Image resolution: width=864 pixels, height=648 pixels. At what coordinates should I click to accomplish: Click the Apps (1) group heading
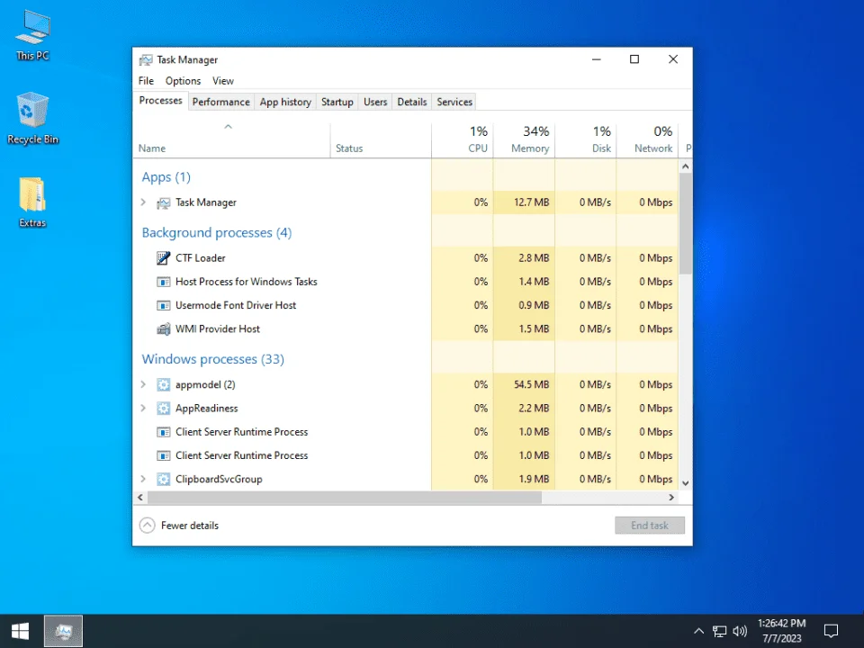click(166, 177)
